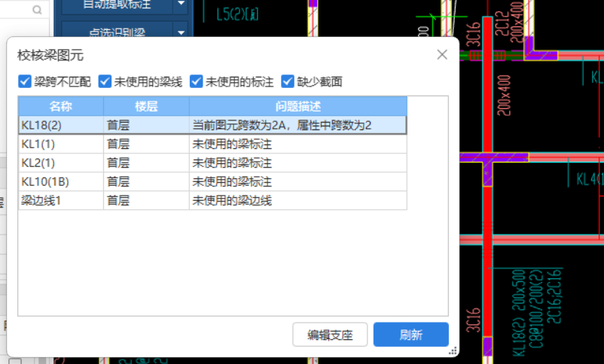Select the KL1(1) row name cell
This screenshot has width=604, height=364.
click(61, 144)
